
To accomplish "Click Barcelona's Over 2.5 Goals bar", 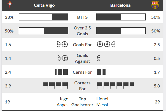I will click(121, 31).
